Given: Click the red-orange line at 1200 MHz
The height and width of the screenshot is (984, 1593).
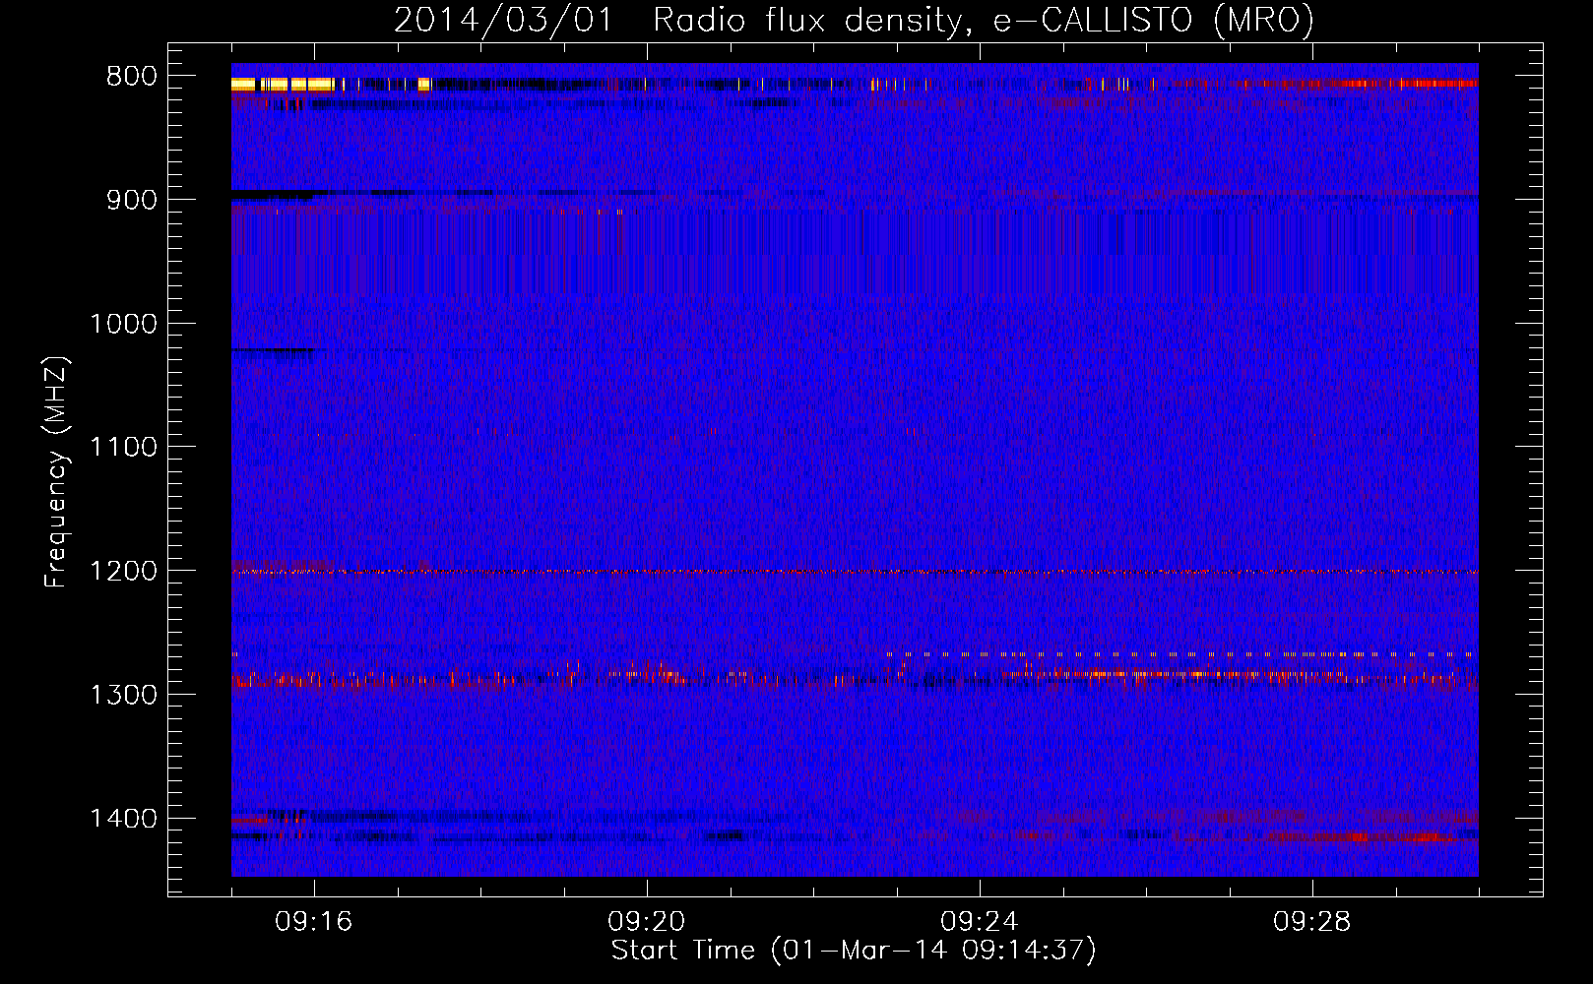Looking at the screenshot, I should [x=855, y=572].
